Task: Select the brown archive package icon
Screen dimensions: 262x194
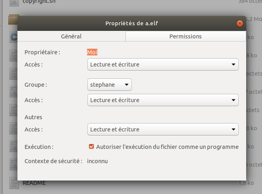Action: (x=13, y=19)
